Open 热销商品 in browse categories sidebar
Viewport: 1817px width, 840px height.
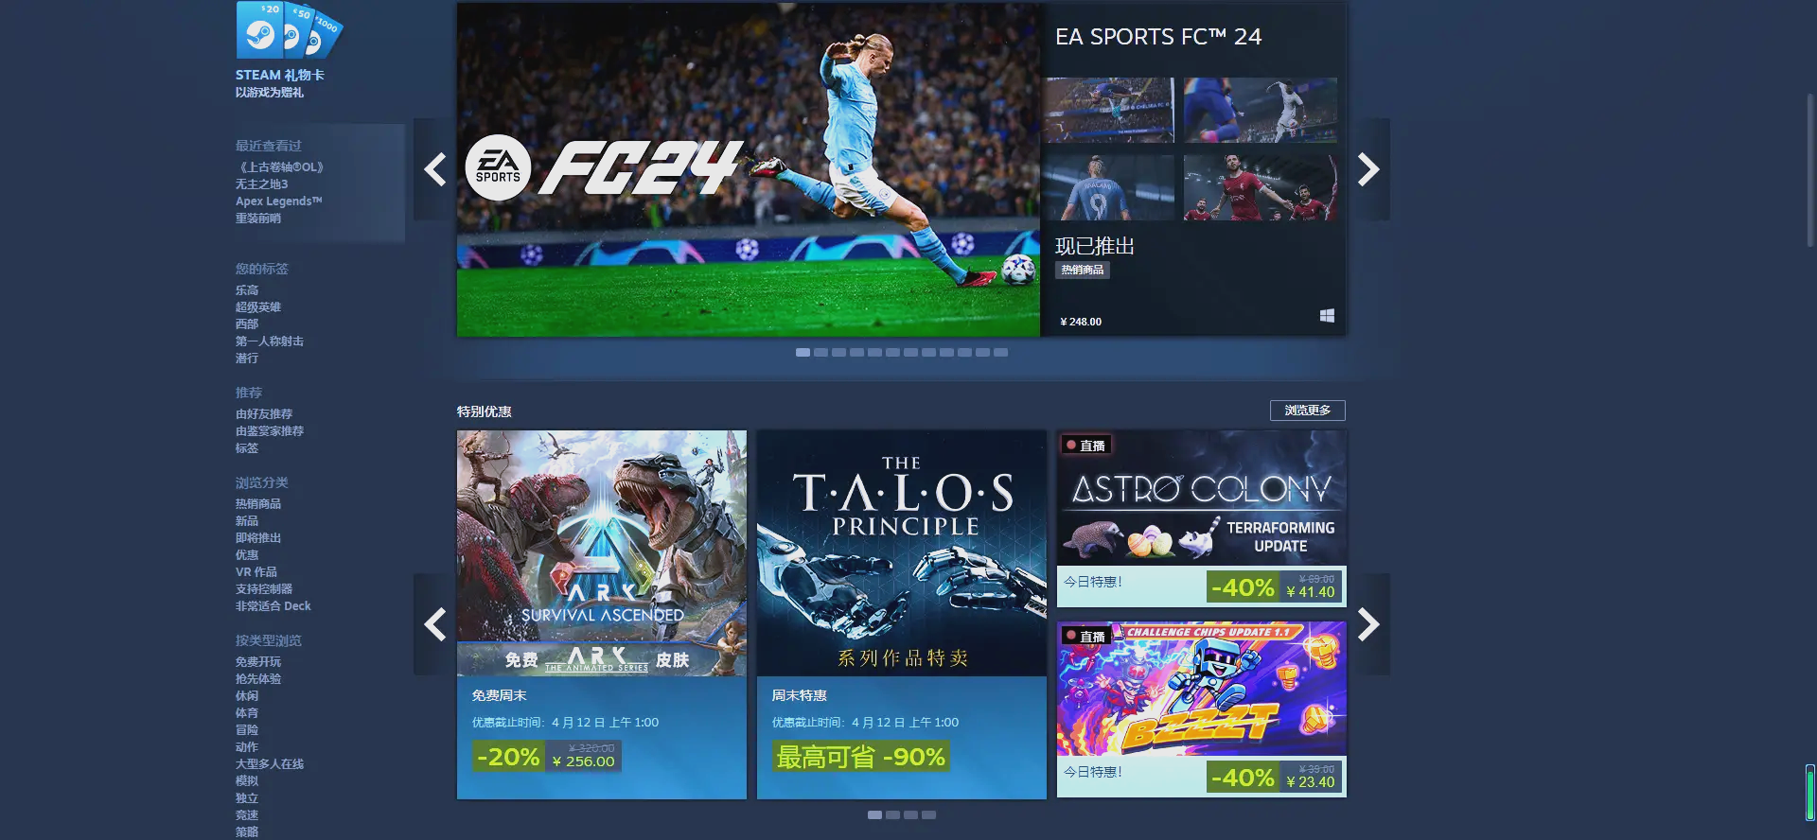258,504
